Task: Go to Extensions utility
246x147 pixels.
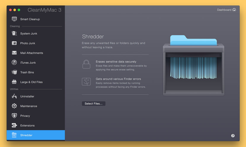Action: click(x=36, y=125)
